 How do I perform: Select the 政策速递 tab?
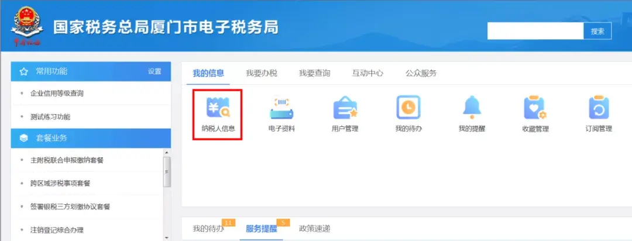tap(314, 229)
